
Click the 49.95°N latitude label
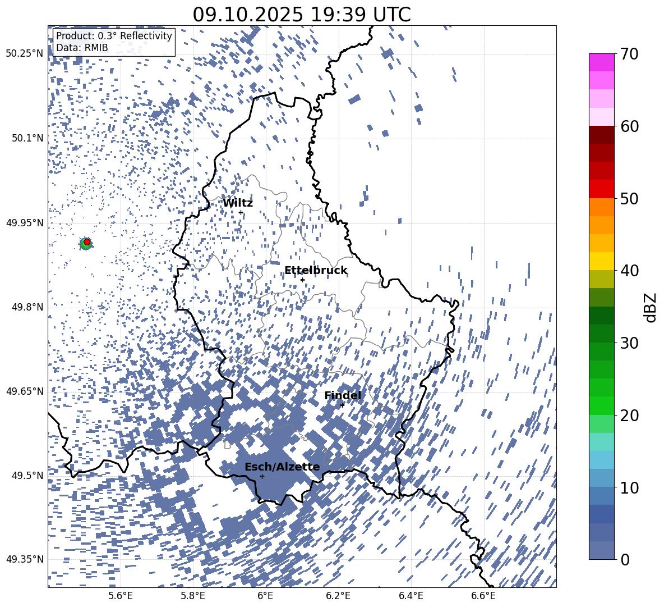click(x=25, y=222)
